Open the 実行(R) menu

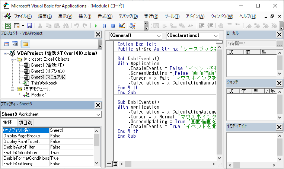(x=151, y=16)
